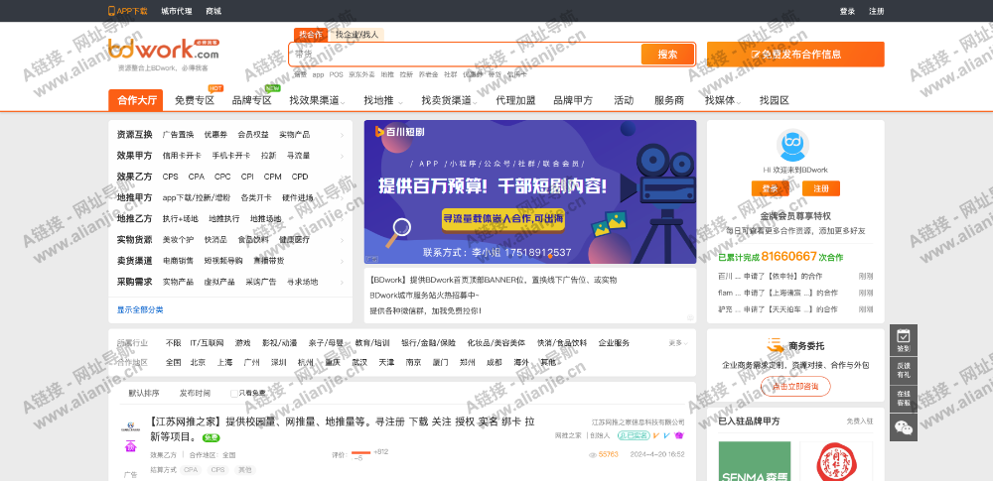Filter industry by 游戏
993x481 pixels.
point(243,343)
